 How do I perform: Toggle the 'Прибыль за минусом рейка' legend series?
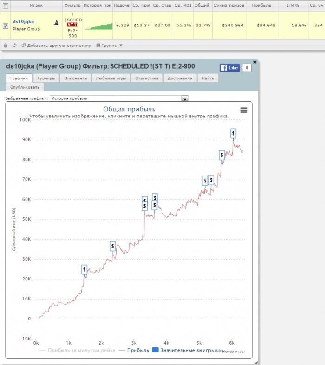pyautogui.click(x=78, y=350)
